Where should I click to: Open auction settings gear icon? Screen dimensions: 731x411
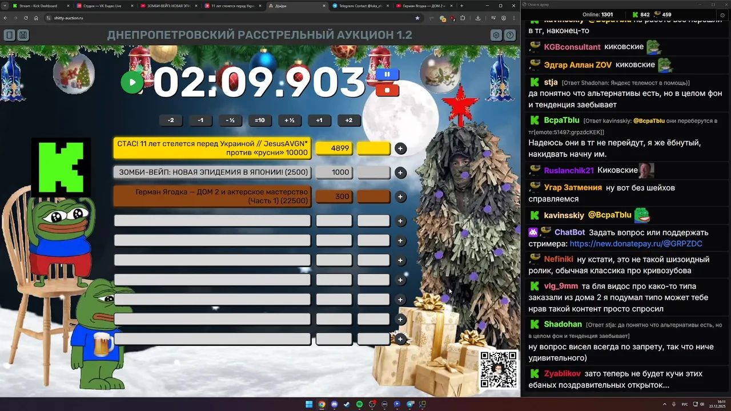(x=496, y=35)
